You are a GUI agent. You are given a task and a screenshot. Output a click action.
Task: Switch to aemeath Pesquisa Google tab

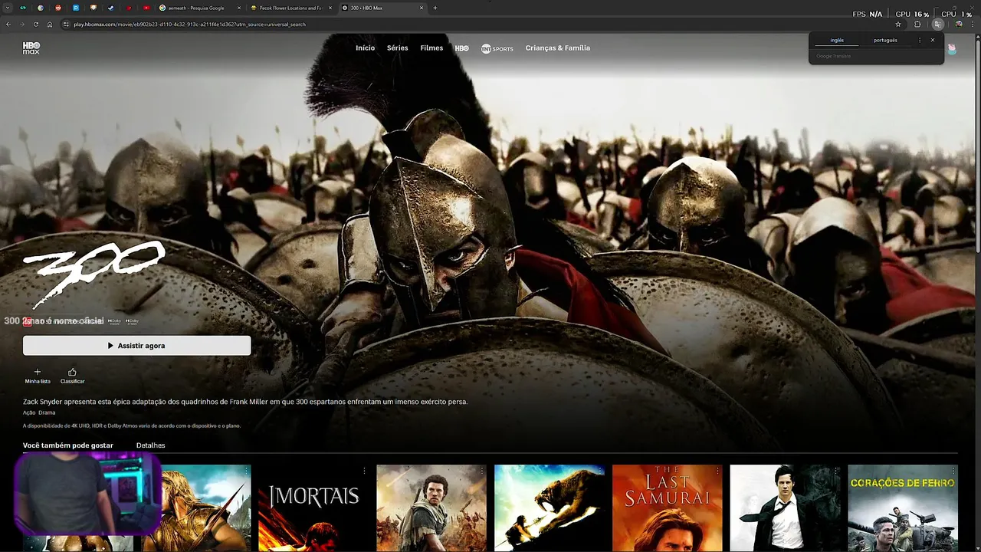click(200, 8)
